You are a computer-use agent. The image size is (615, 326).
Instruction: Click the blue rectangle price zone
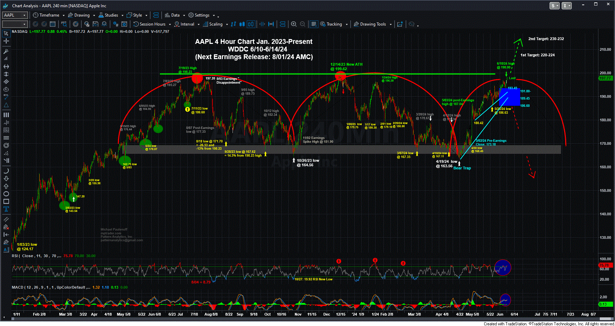(x=509, y=96)
